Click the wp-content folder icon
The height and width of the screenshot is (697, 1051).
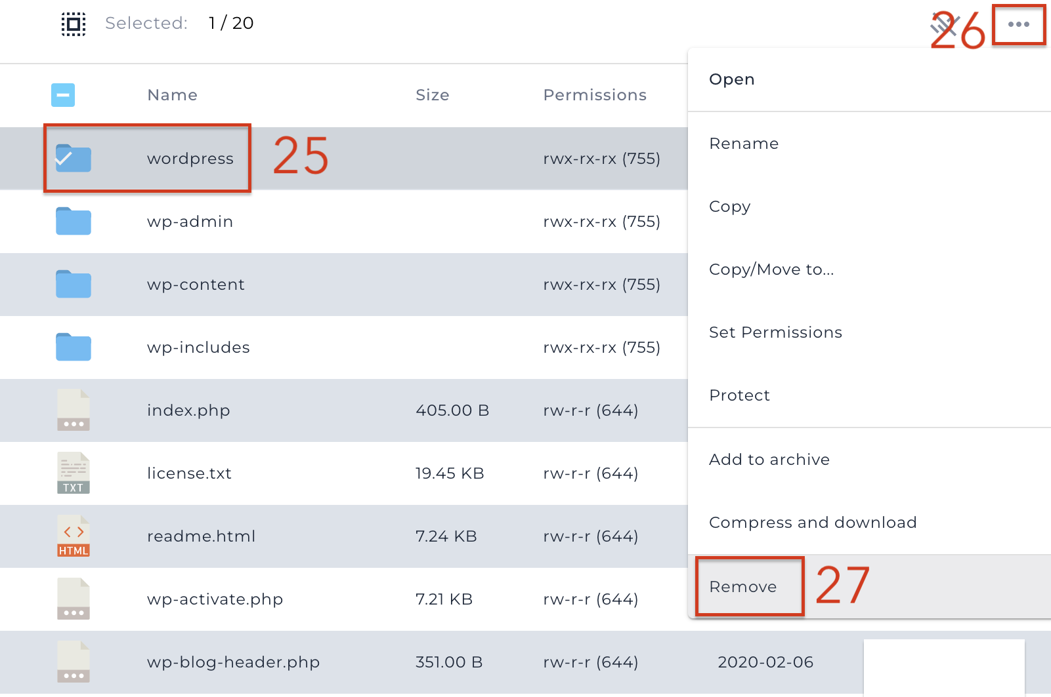click(x=74, y=284)
